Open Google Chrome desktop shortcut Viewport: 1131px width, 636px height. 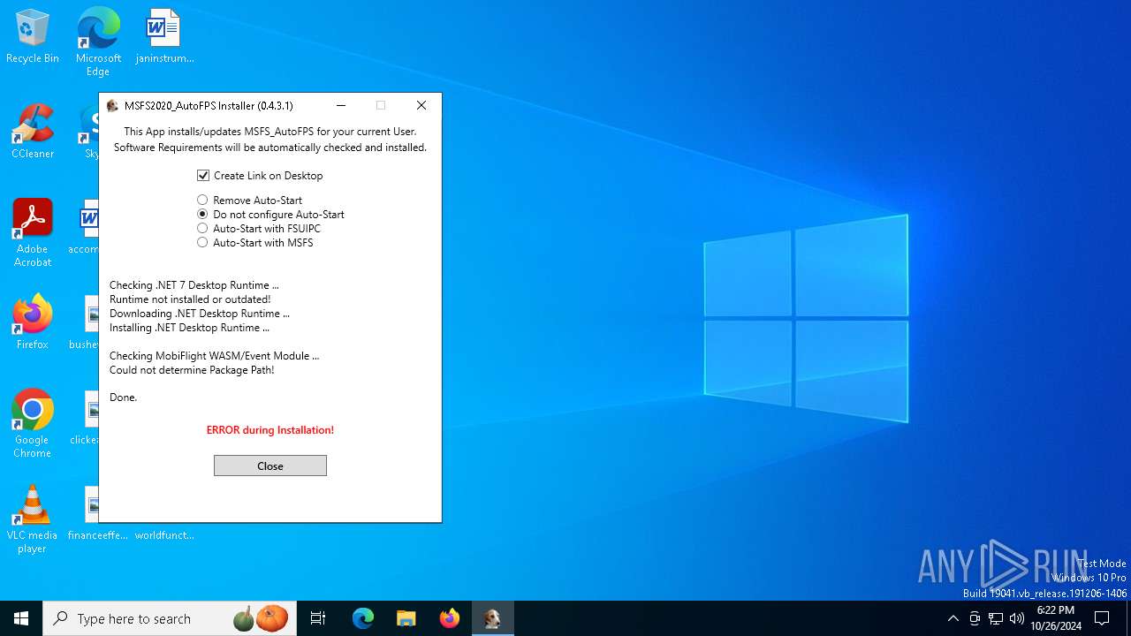click(33, 424)
